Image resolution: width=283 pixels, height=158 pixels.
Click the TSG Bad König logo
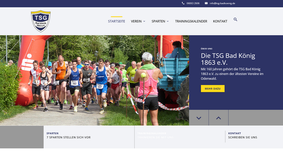coord(41,21)
